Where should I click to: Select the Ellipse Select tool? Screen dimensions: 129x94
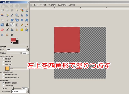click(x=7, y=10)
